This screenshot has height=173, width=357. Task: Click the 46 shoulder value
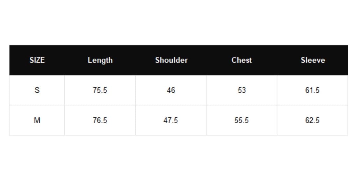point(171,90)
